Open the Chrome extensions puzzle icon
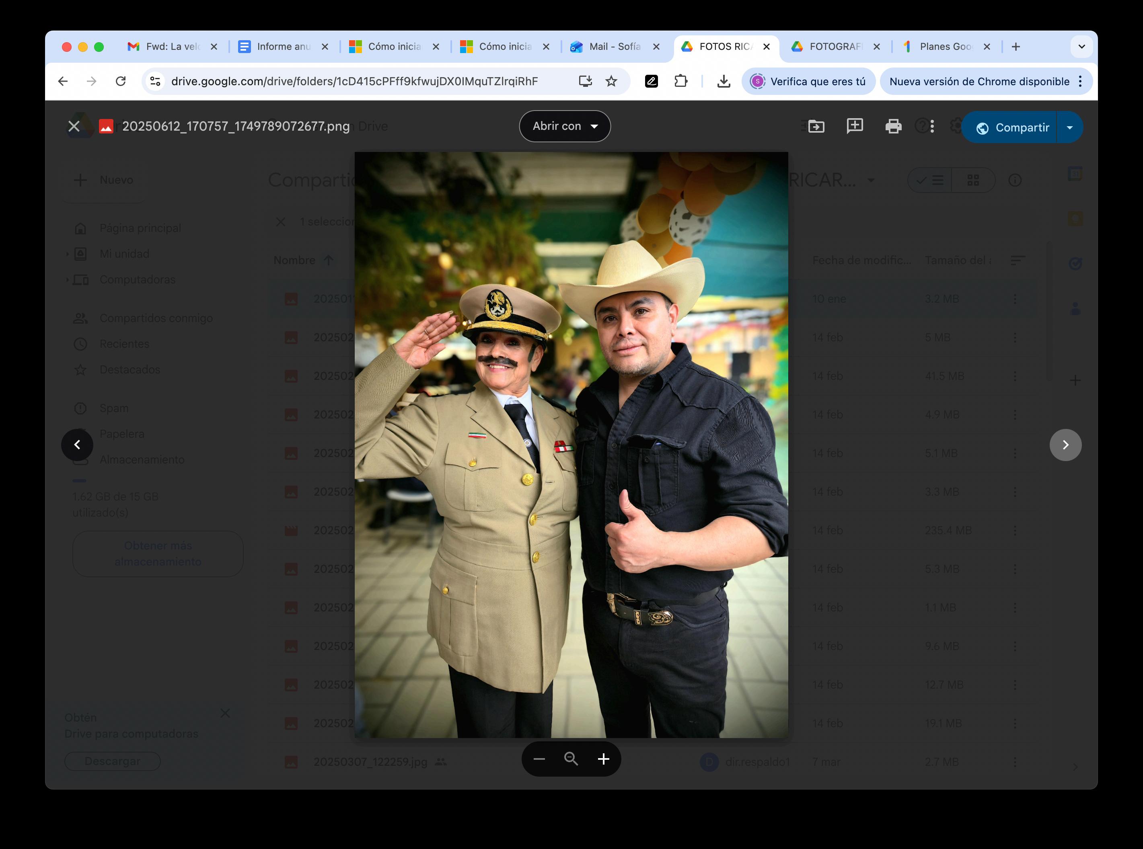Screen dimensions: 1143x849 coord(681,81)
